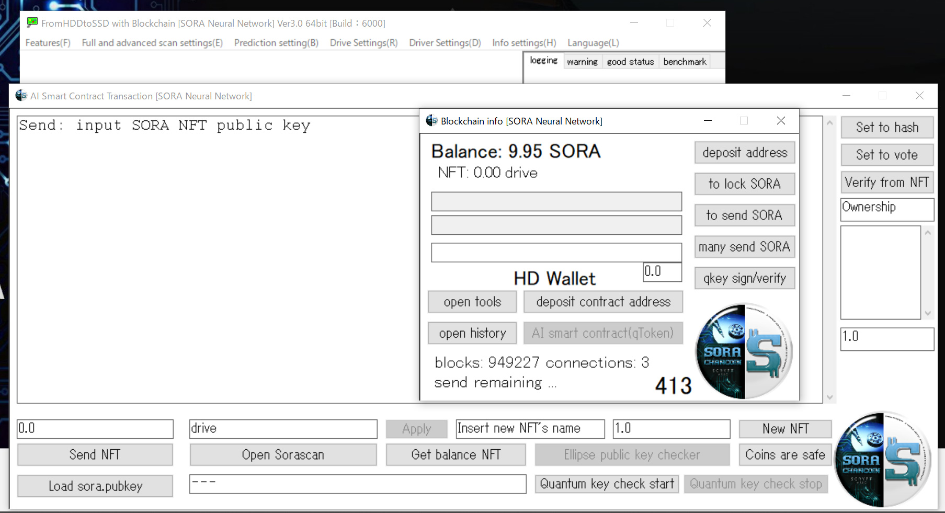Click the qkey sign/verify button

point(745,278)
